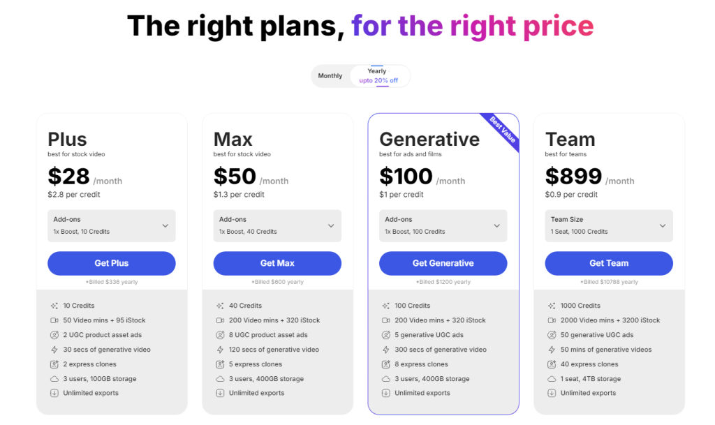Expand the Team Size dropdown
Image resolution: width=715 pixels, height=425 pixels.
click(x=609, y=225)
